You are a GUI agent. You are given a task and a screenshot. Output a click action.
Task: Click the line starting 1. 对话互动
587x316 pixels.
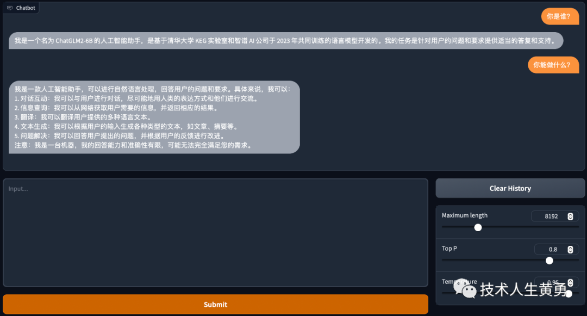[136, 98]
